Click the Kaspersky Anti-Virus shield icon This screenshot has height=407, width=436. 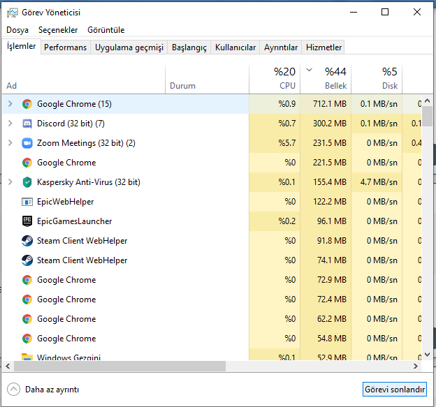point(27,182)
